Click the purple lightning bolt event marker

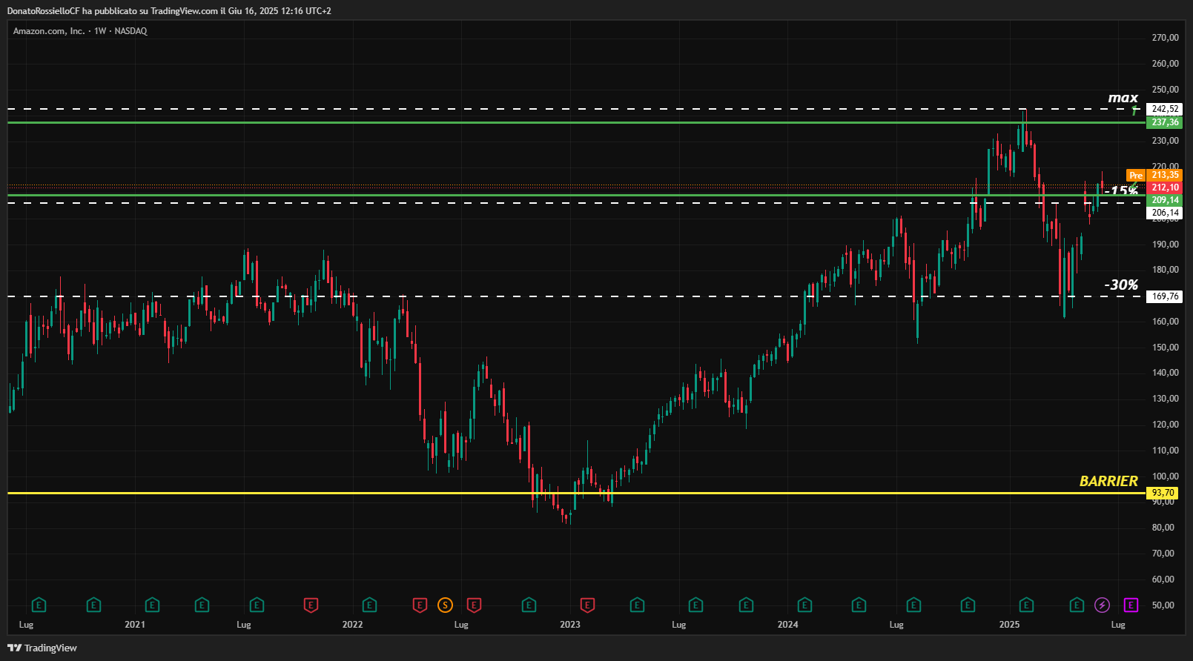[1102, 605]
